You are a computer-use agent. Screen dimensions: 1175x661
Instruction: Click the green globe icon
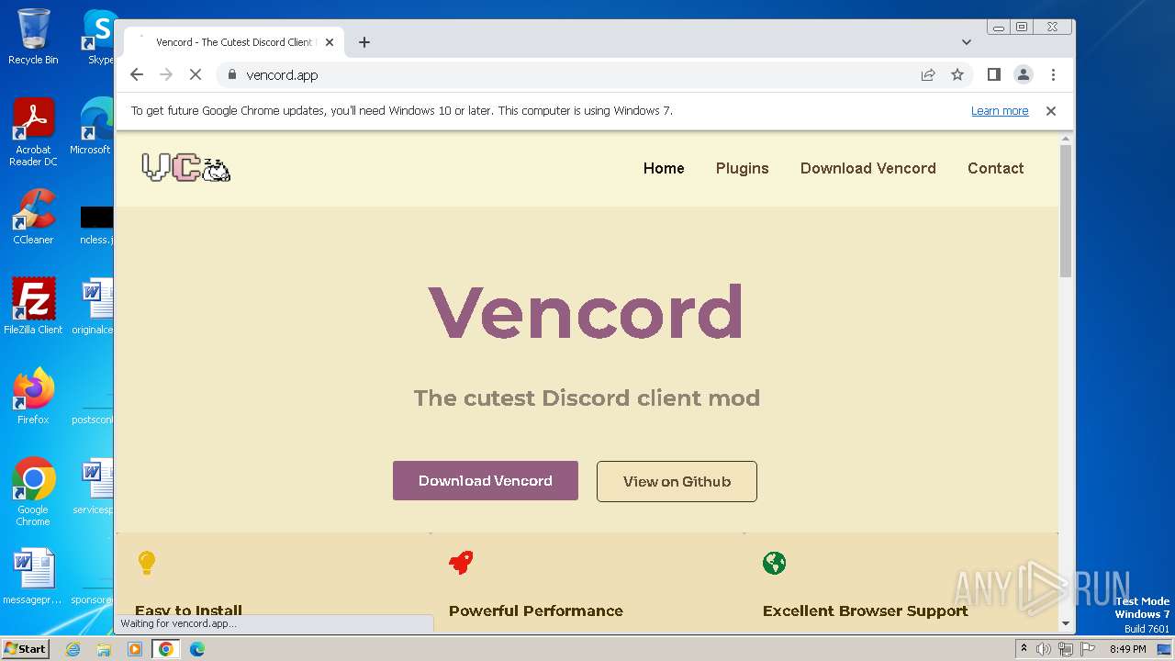click(775, 563)
